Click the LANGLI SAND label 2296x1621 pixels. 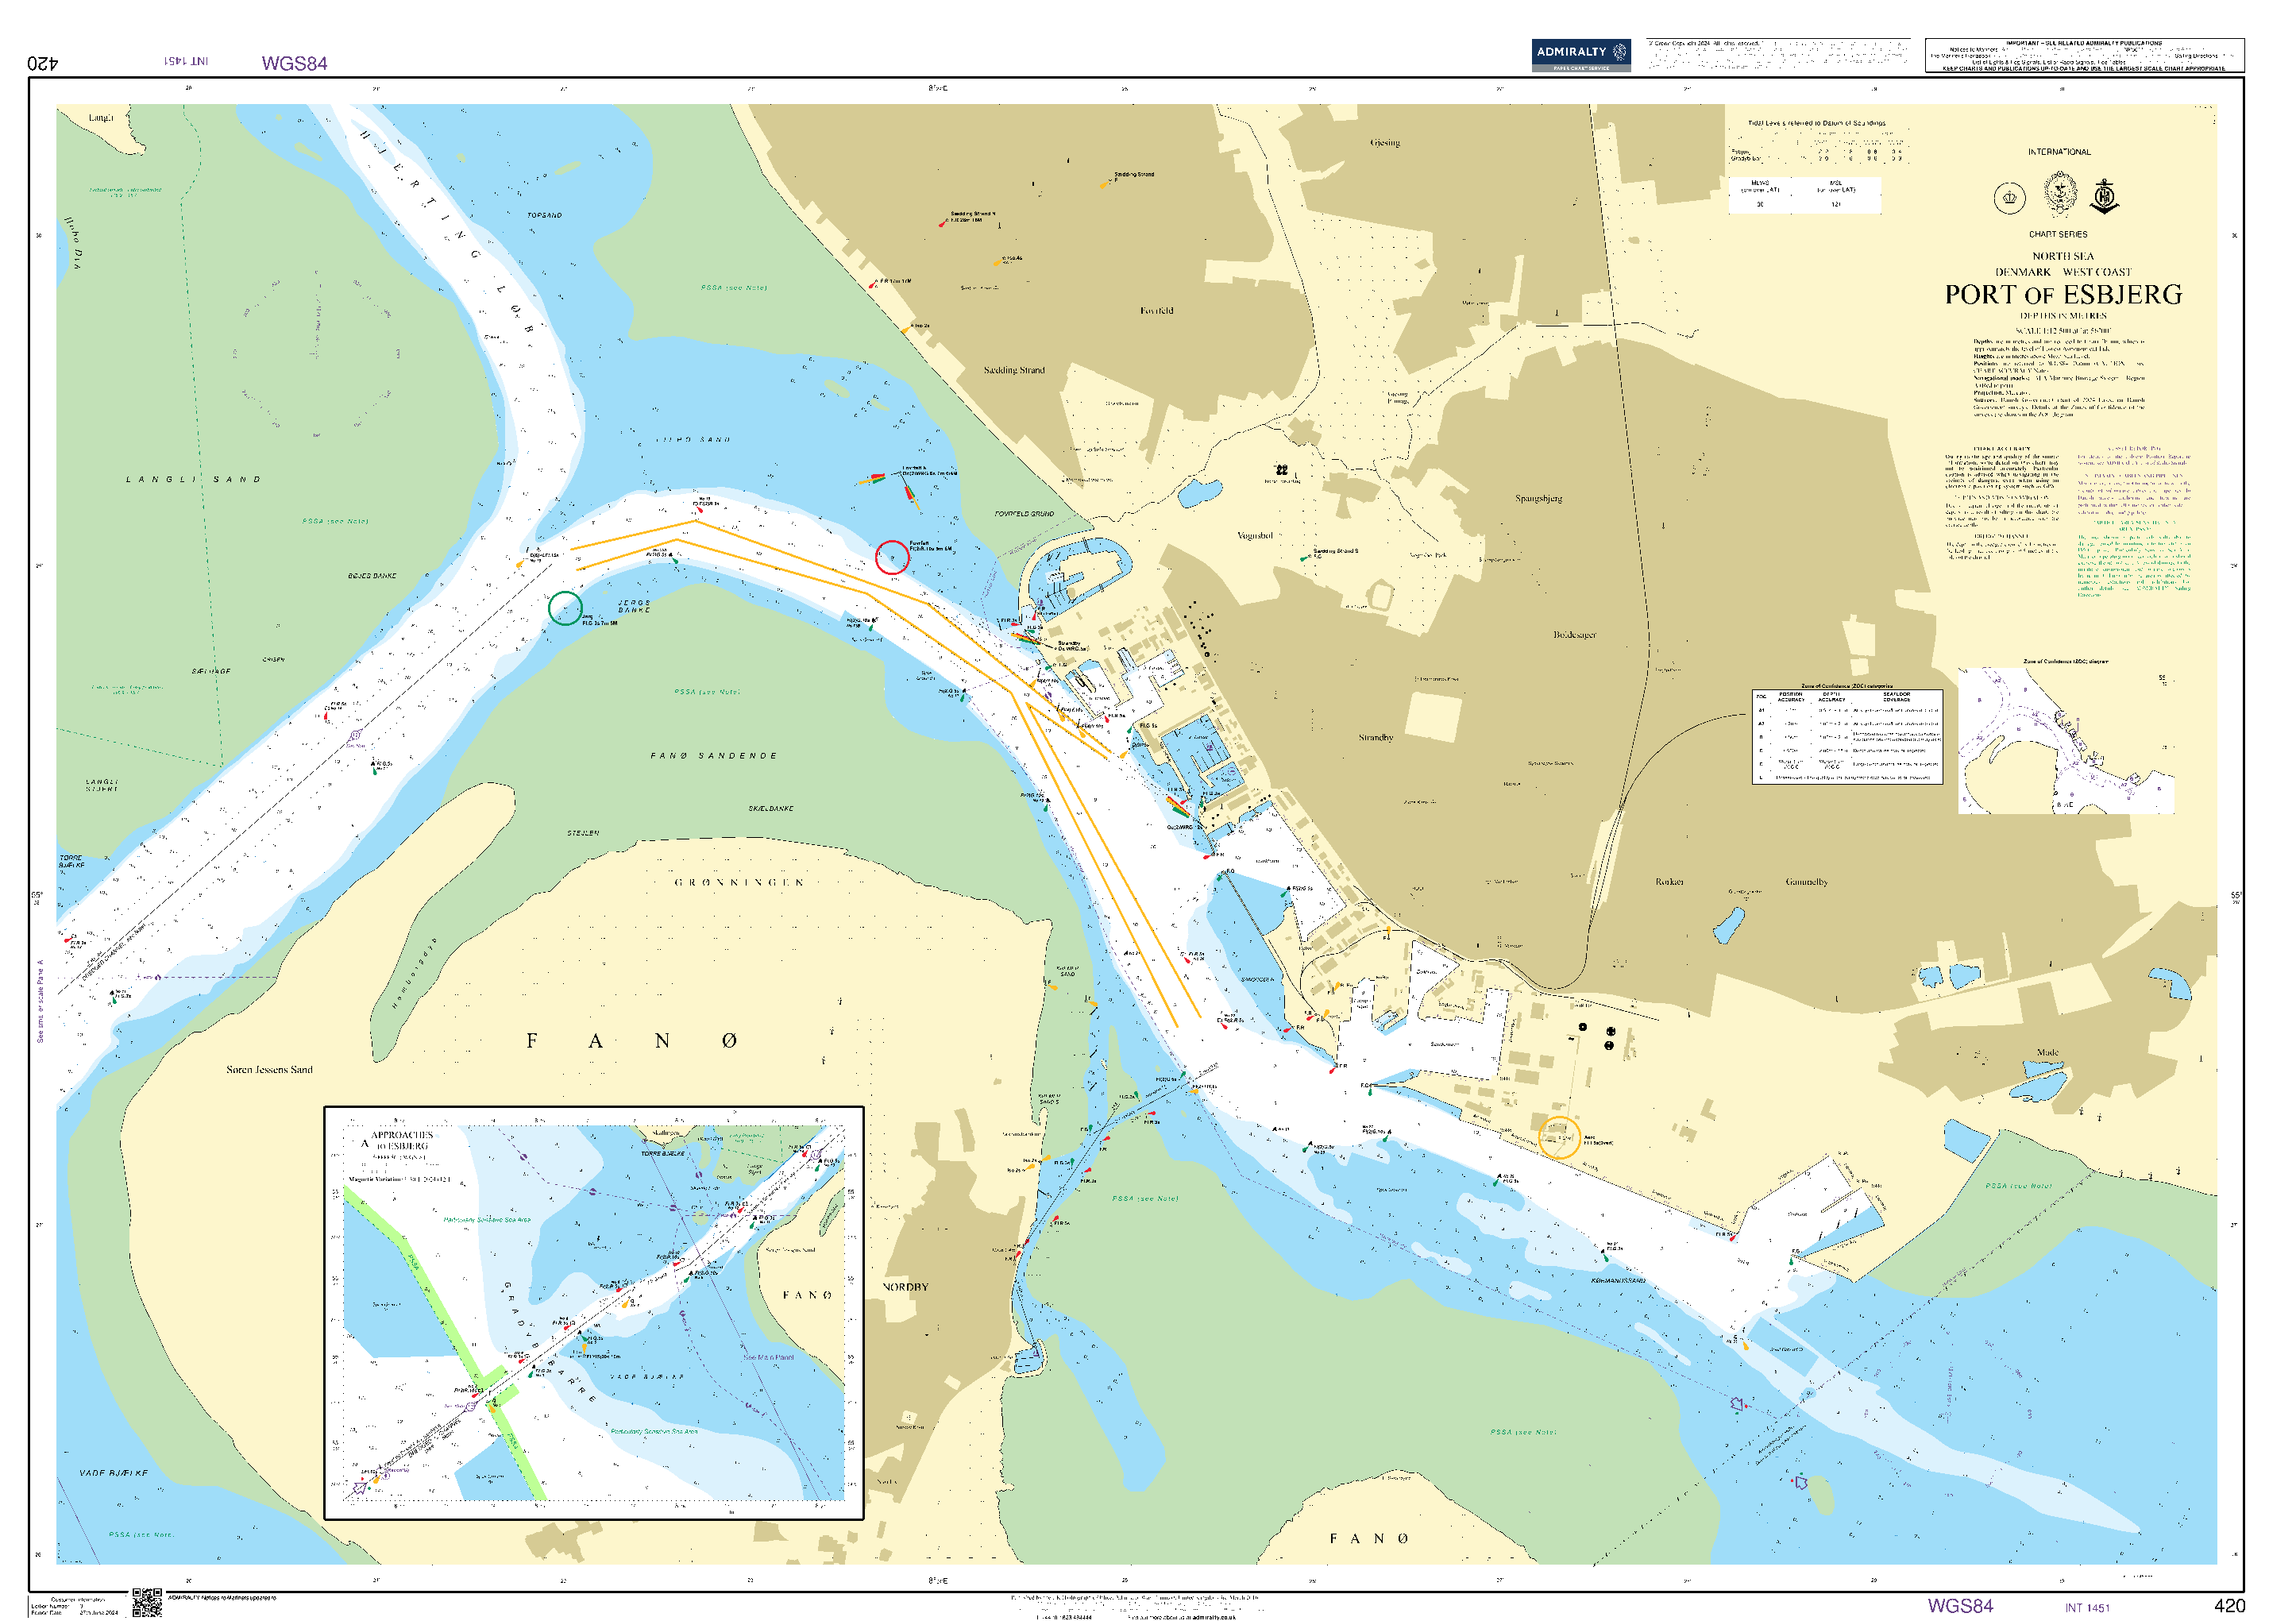[193, 479]
